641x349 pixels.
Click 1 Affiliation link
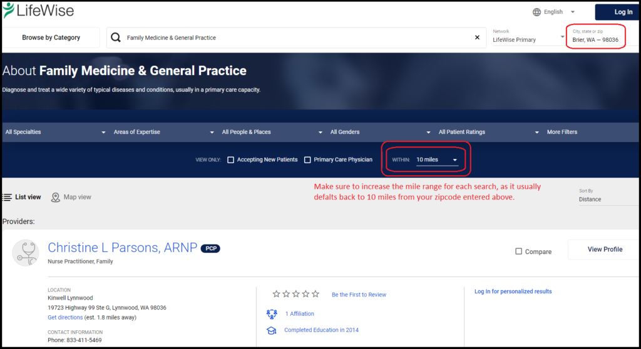click(300, 314)
